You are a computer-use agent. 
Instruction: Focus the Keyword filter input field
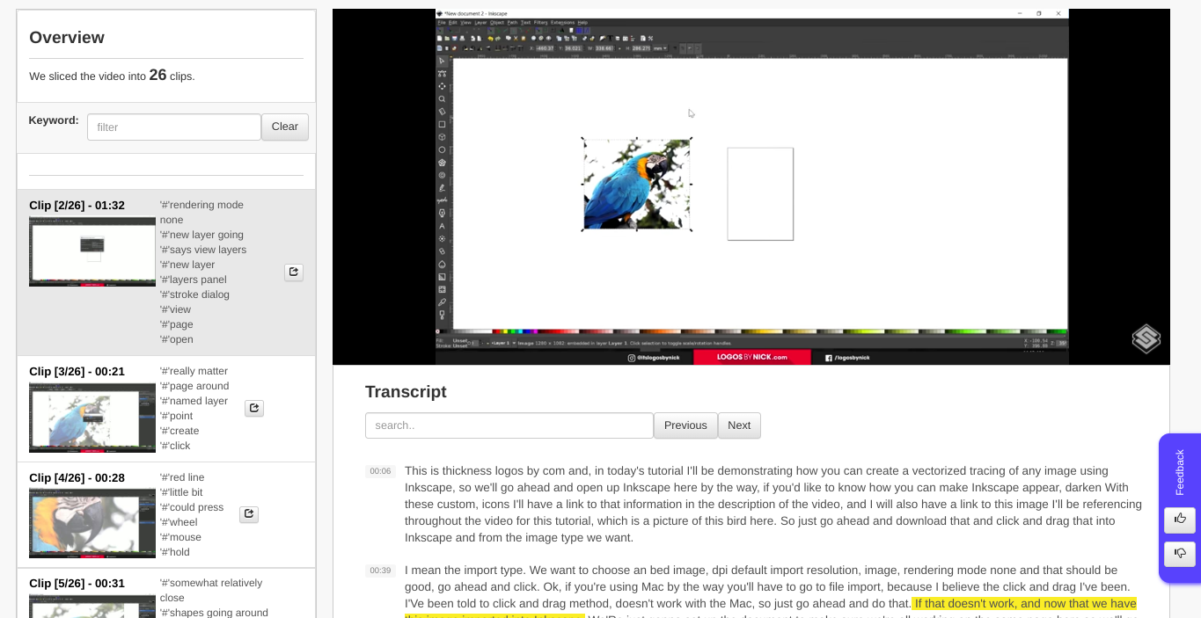pyautogui.click(x=174, y=127)
